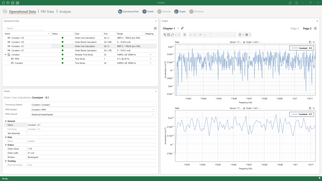
Task: Open the Analyze section
Action: pos(65,12)
